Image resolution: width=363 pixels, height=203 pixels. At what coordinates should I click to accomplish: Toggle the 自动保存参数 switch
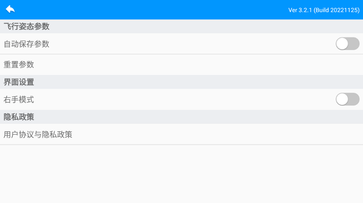347,44
